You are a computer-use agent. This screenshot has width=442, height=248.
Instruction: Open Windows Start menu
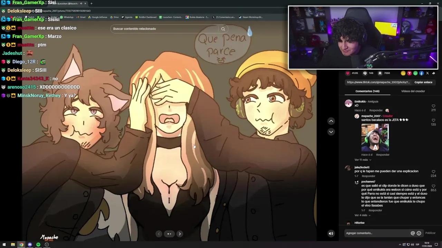pyautogui.click(x=4, y=245)
